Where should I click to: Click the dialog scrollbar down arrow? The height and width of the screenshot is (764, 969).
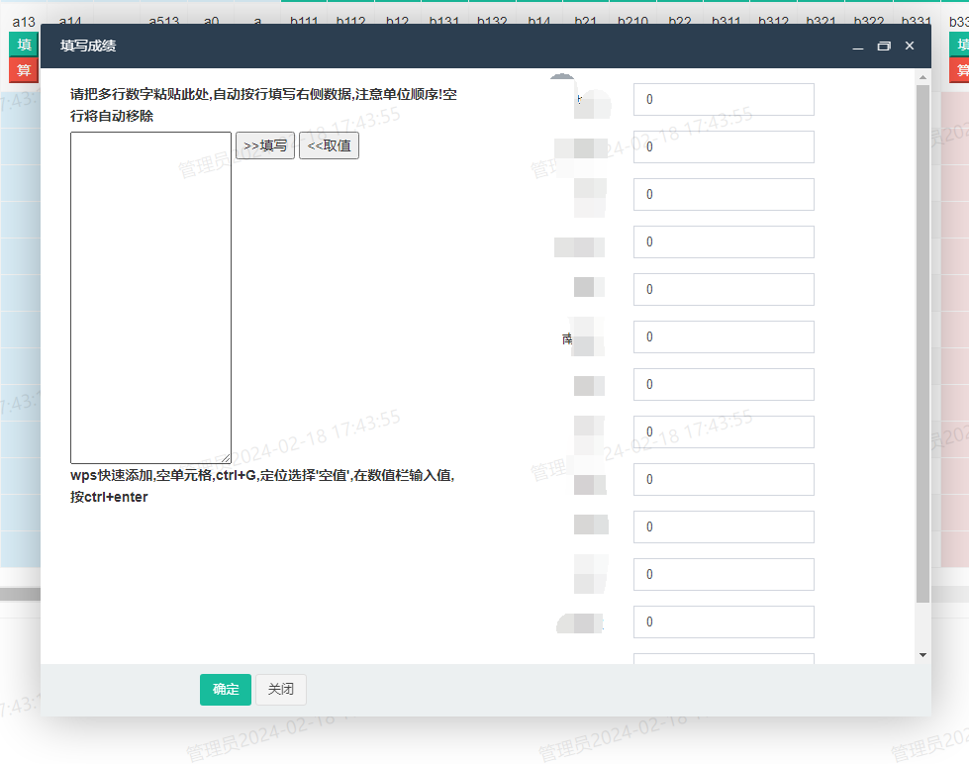tap(922, 655)
